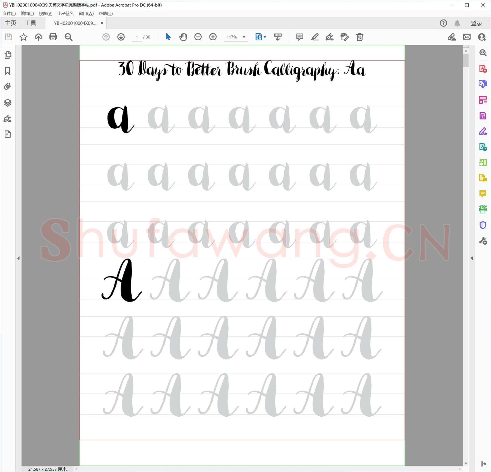The image size is (491, 472).
Task: Open notifications bell
Action: (x=457, y=23)
